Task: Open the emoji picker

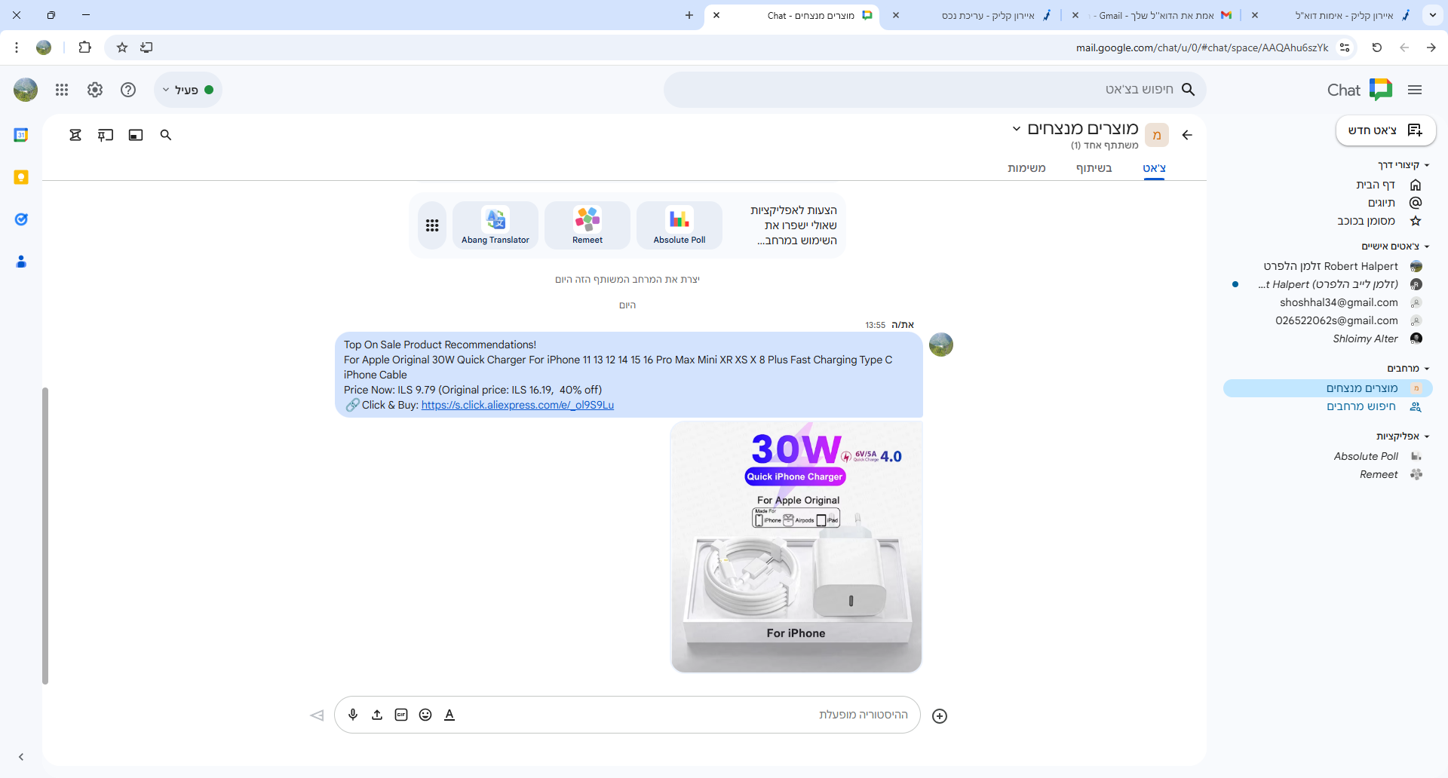Action: [x=425, y=715]
